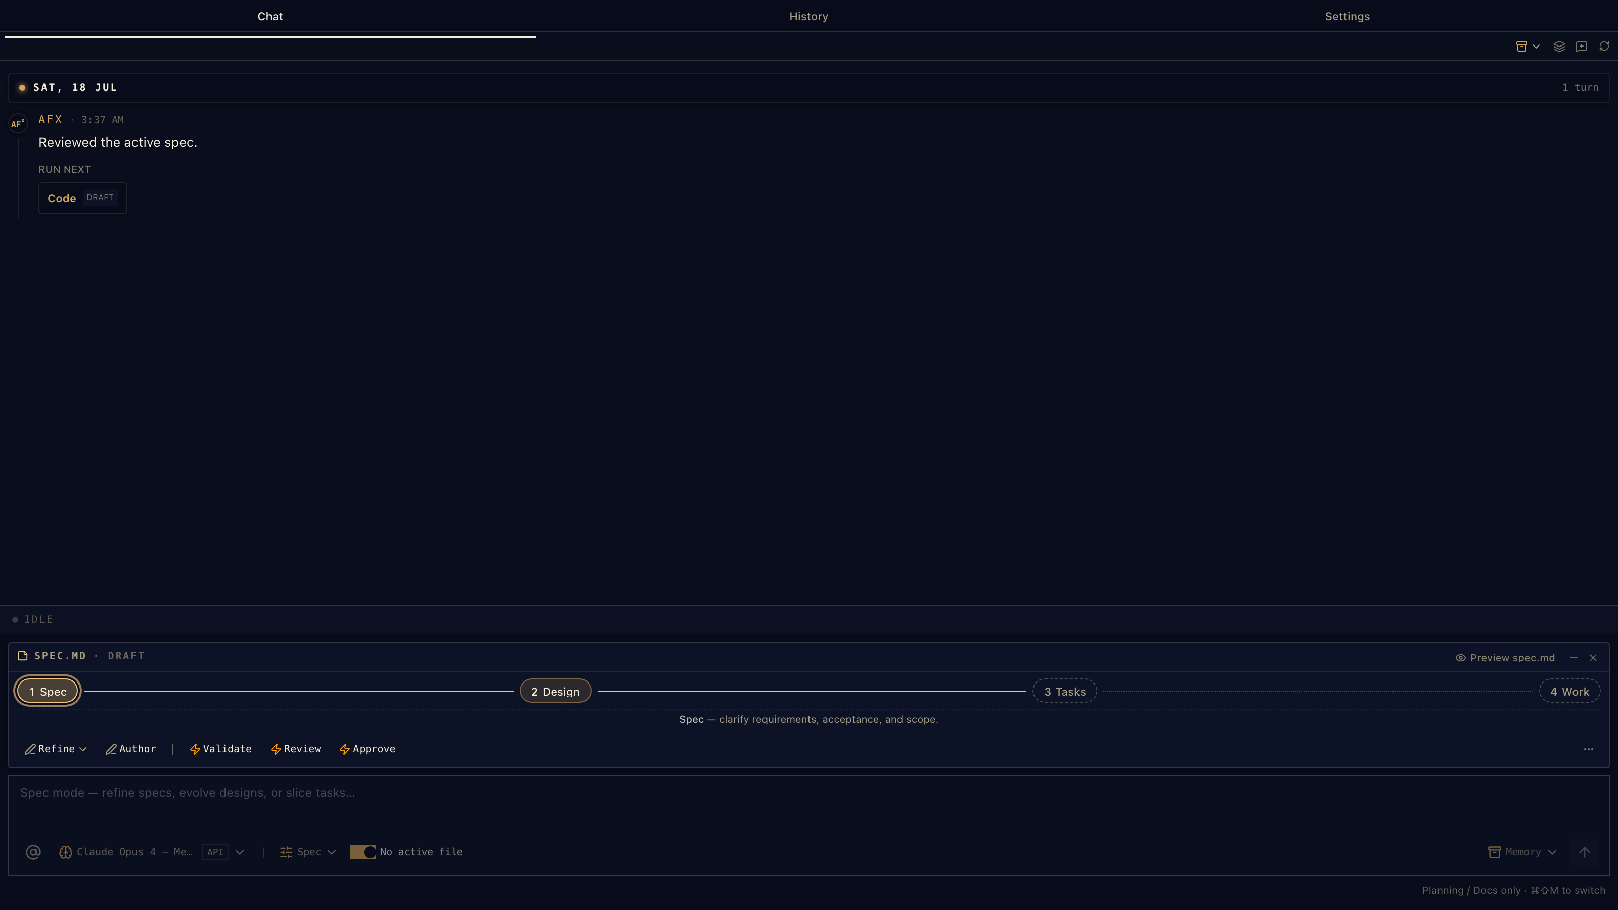Expand the model dropdown chevron after API
This screenshot has width=1618, height=910.
(x=239, y=852)
